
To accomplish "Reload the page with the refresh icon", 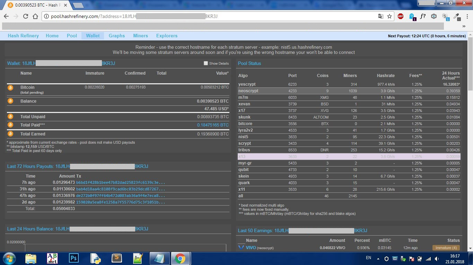I will pos(25,16).
